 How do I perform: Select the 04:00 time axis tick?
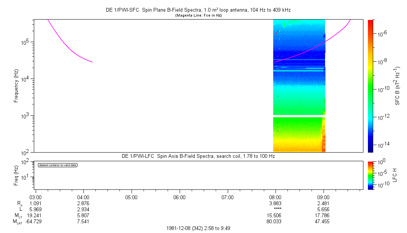(83, 197)
